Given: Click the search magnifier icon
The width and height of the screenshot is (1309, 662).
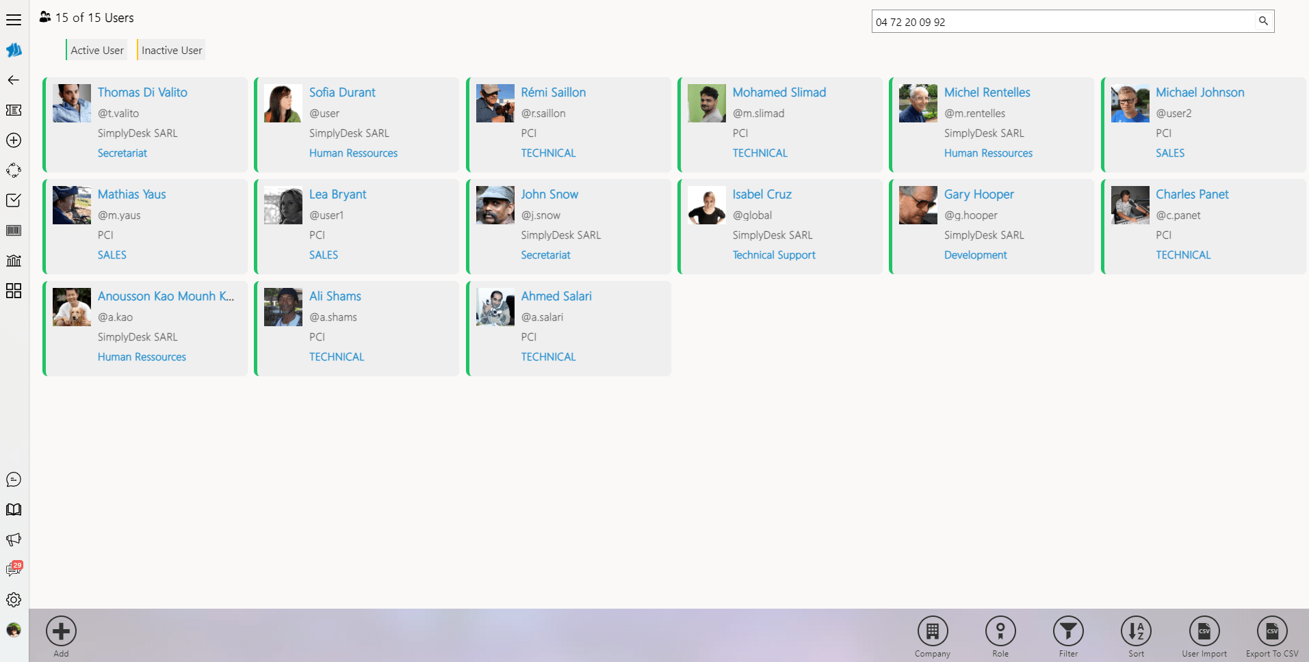Looking at the screenshot, I should [x=1263, y=21].
